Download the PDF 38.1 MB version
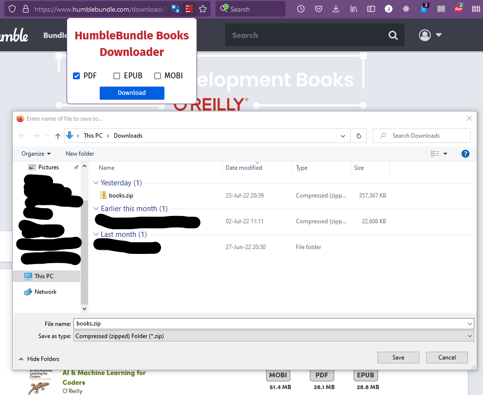 click(x=322, y=375)
